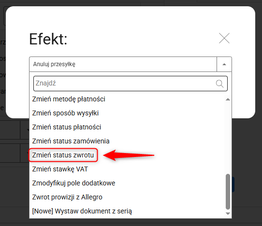The width and height of the screenshot is (262, 226).
Task: Click the blue button behind the list
Action: pos(233,184)
